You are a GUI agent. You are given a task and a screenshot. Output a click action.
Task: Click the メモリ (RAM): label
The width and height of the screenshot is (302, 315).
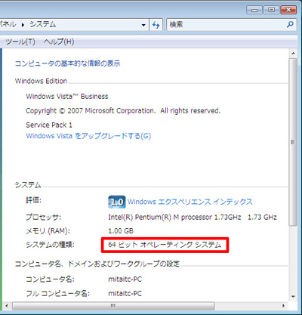48,231
